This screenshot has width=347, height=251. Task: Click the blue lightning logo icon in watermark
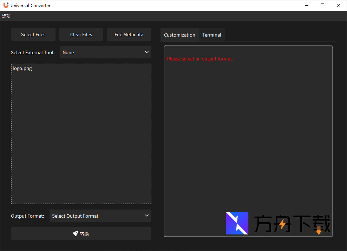[x=237, y=223]
